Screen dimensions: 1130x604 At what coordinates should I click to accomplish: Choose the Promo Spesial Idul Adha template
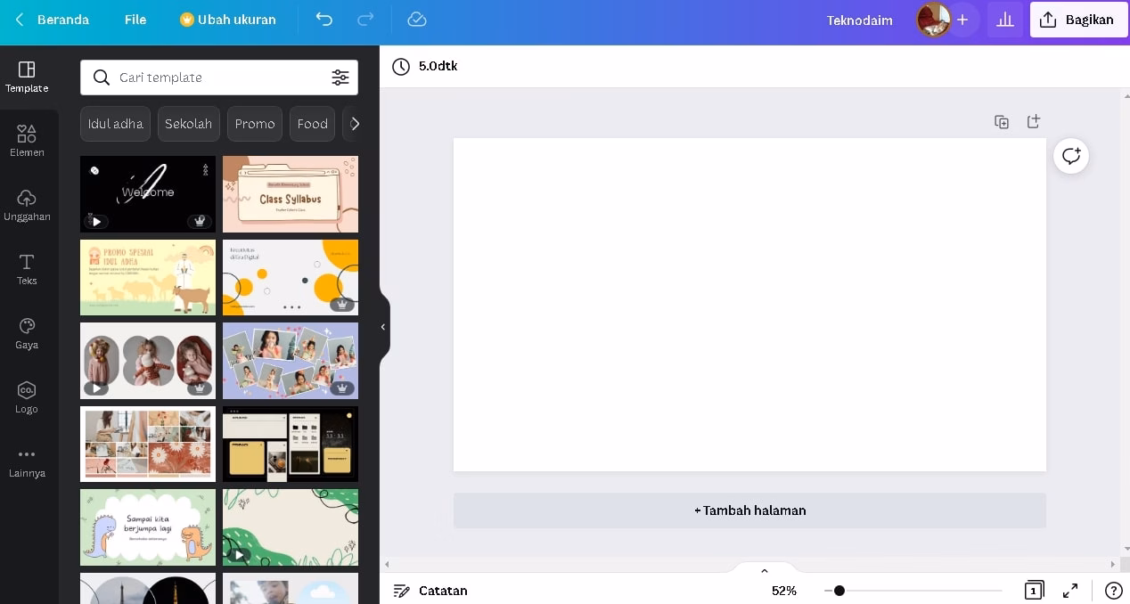[148, 277]
